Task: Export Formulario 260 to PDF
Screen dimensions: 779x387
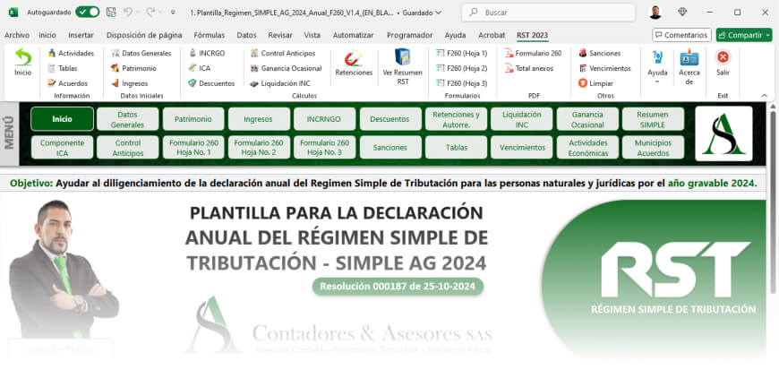Action: coord(533,53)
